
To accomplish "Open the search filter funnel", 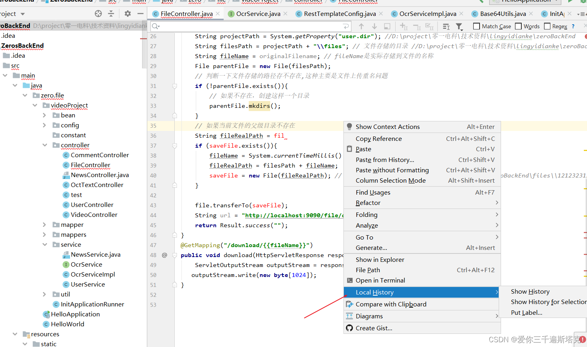I will tap(459, 26).
